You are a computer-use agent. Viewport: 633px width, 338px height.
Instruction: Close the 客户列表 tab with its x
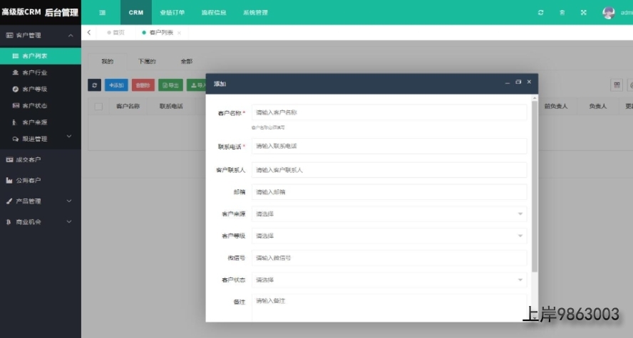click(179, 33)
